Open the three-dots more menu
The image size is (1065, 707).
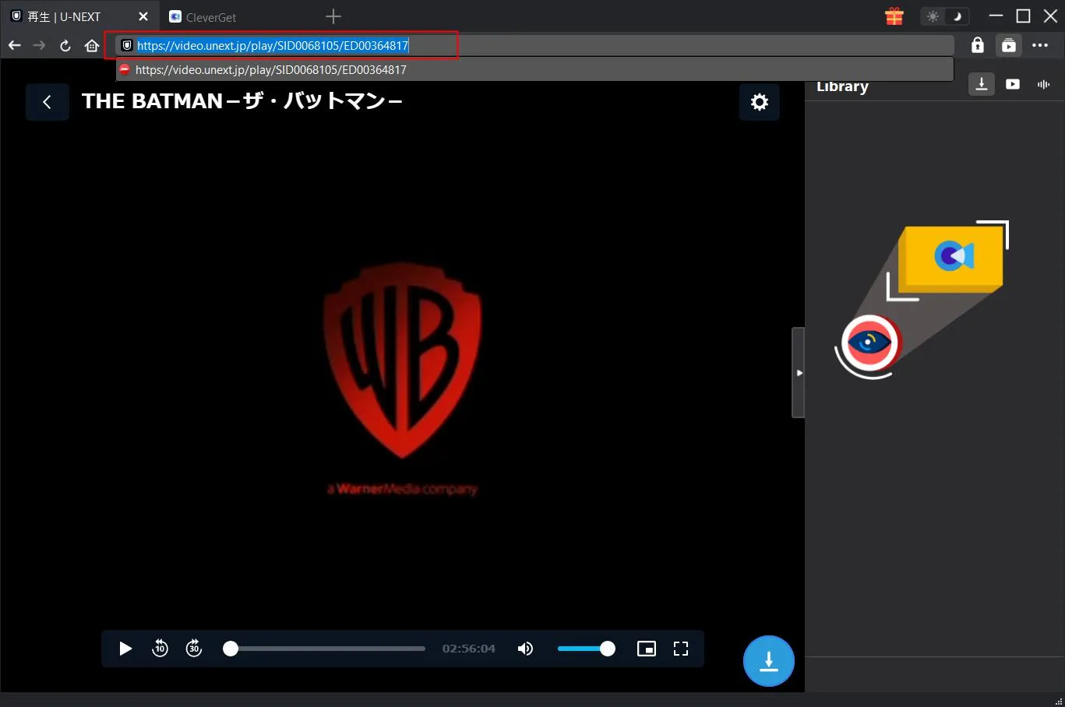tap(1040, 45)
